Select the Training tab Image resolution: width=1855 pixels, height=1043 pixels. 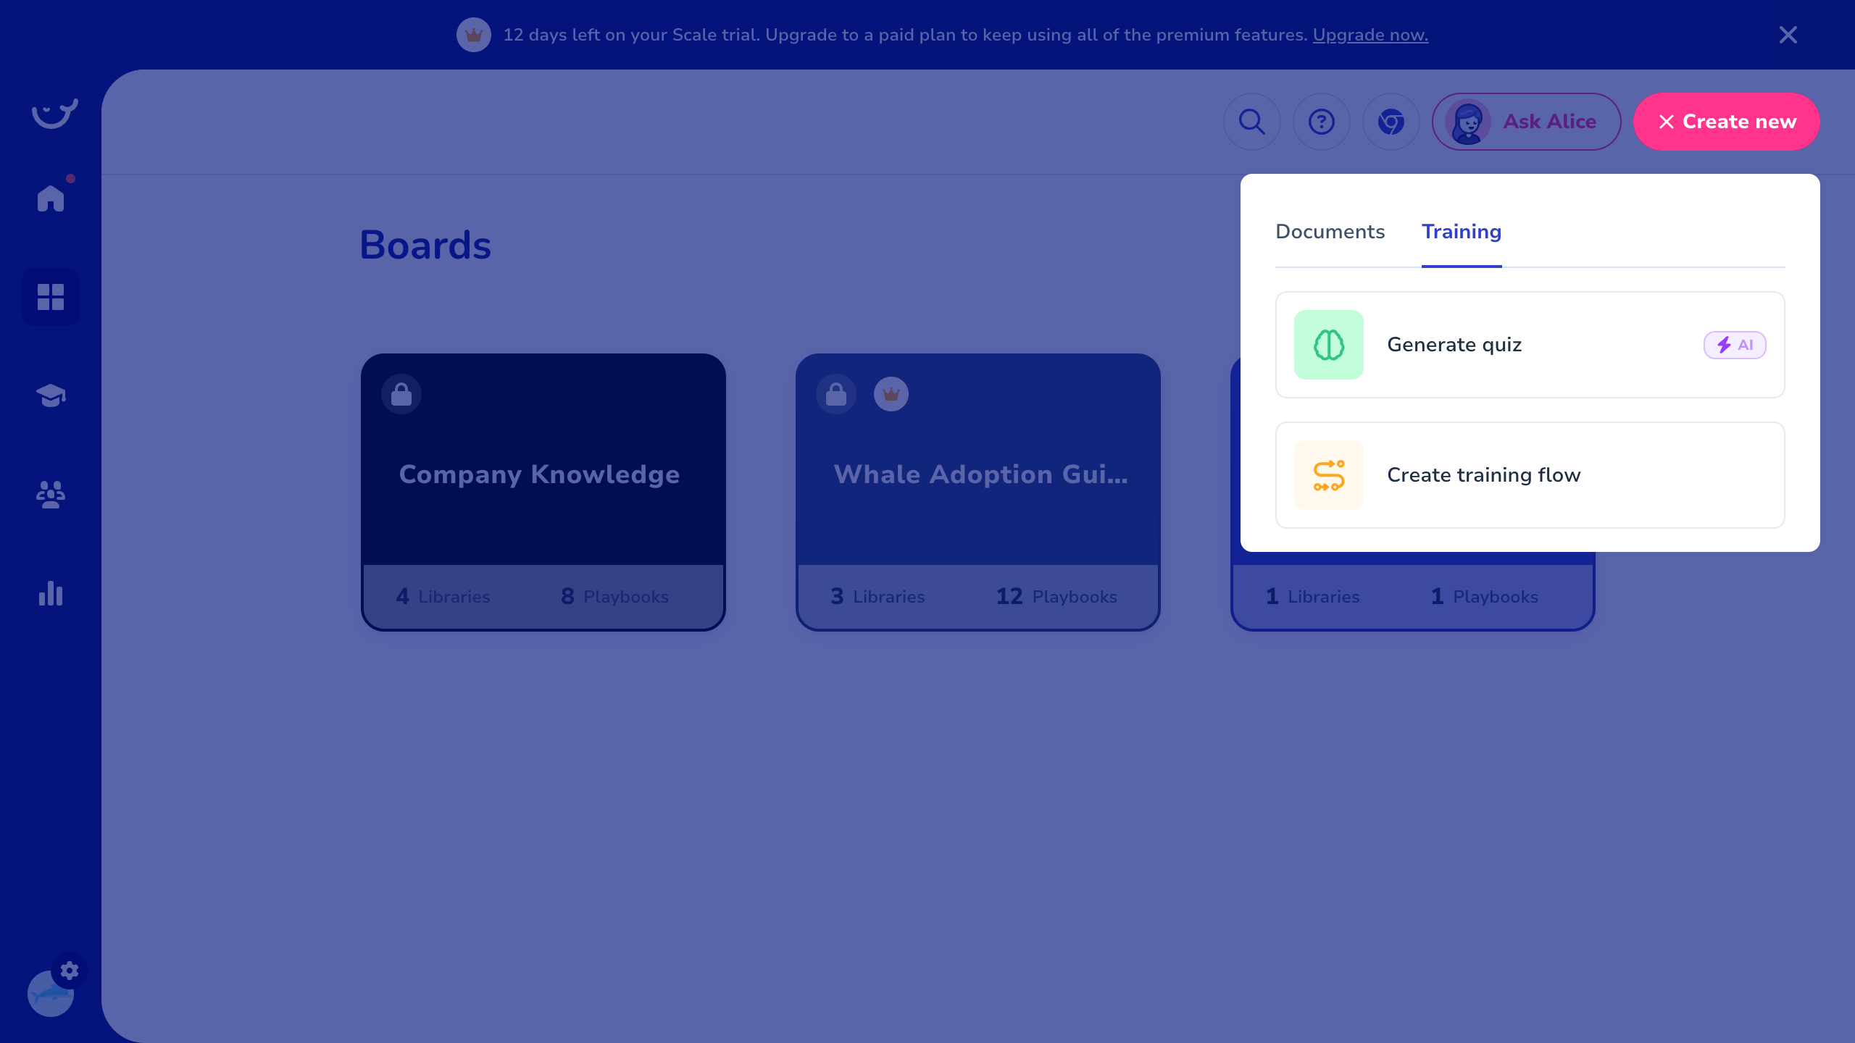pos(1461,232)
